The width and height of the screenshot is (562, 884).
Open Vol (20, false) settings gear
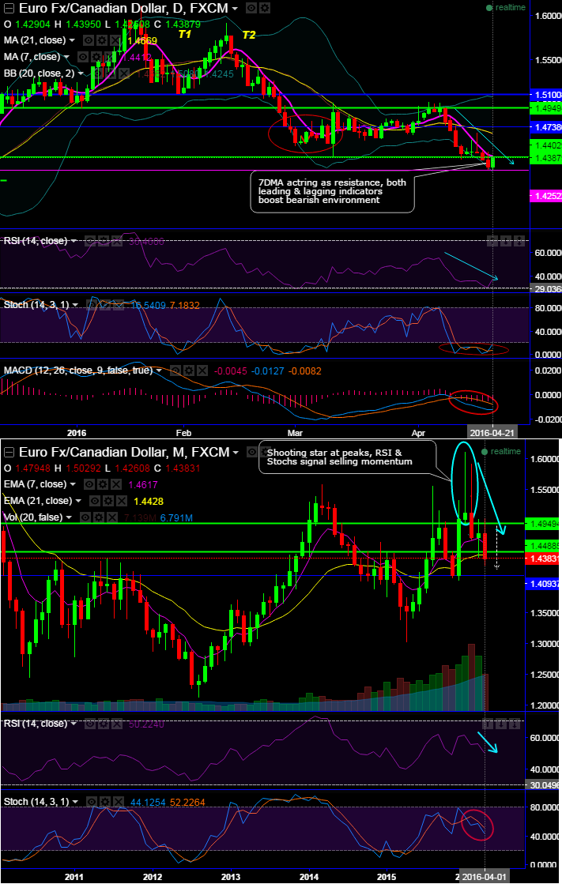(x=99, y=517)
